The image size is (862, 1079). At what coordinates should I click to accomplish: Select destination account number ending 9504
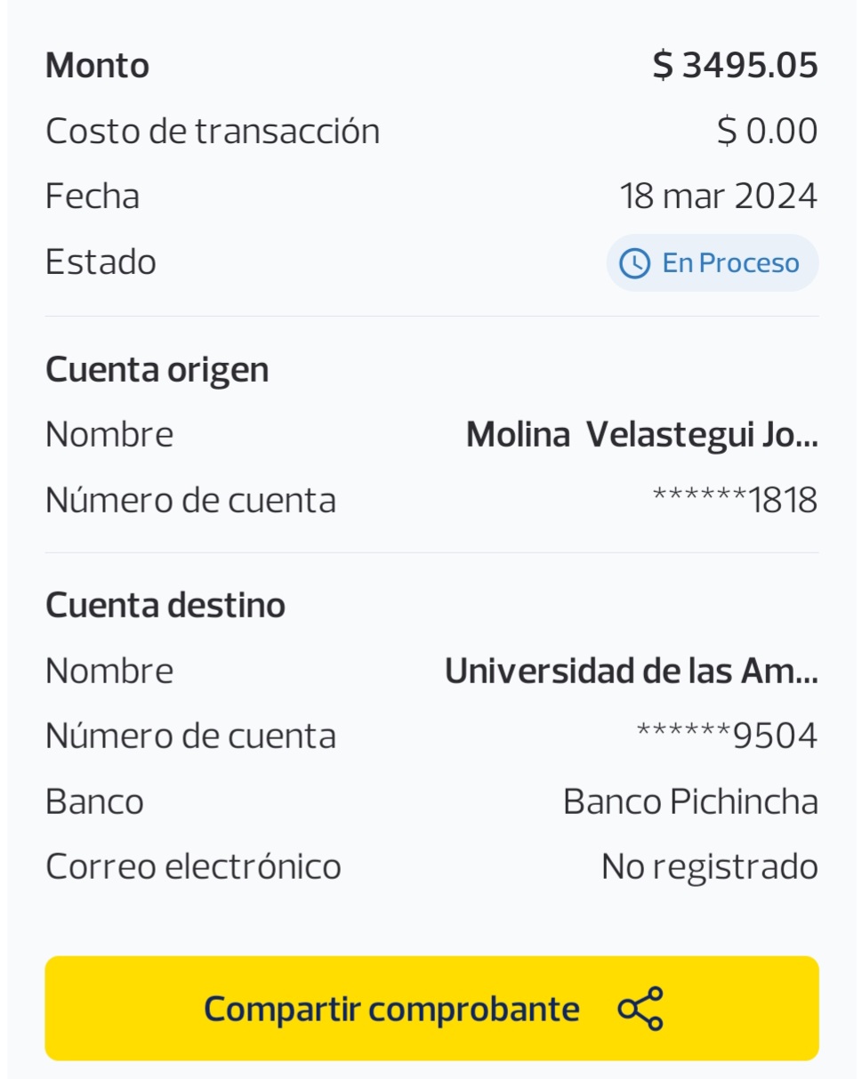click(727, 736)
